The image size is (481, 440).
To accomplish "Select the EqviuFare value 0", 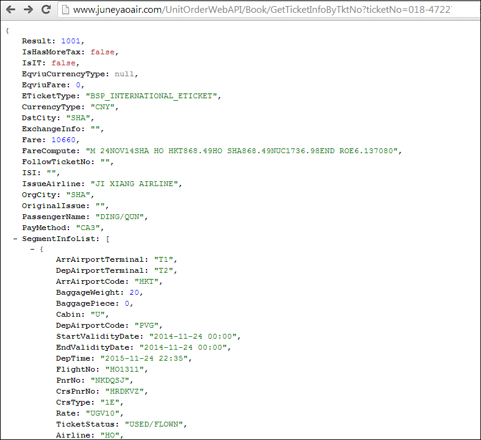I will (78, 85).
